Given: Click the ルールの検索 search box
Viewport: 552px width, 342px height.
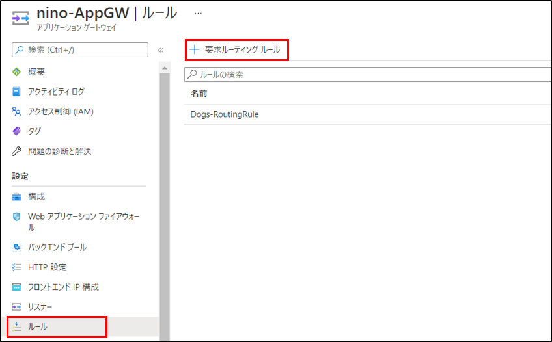Looking at the screenshot, I should click(368, 75).
